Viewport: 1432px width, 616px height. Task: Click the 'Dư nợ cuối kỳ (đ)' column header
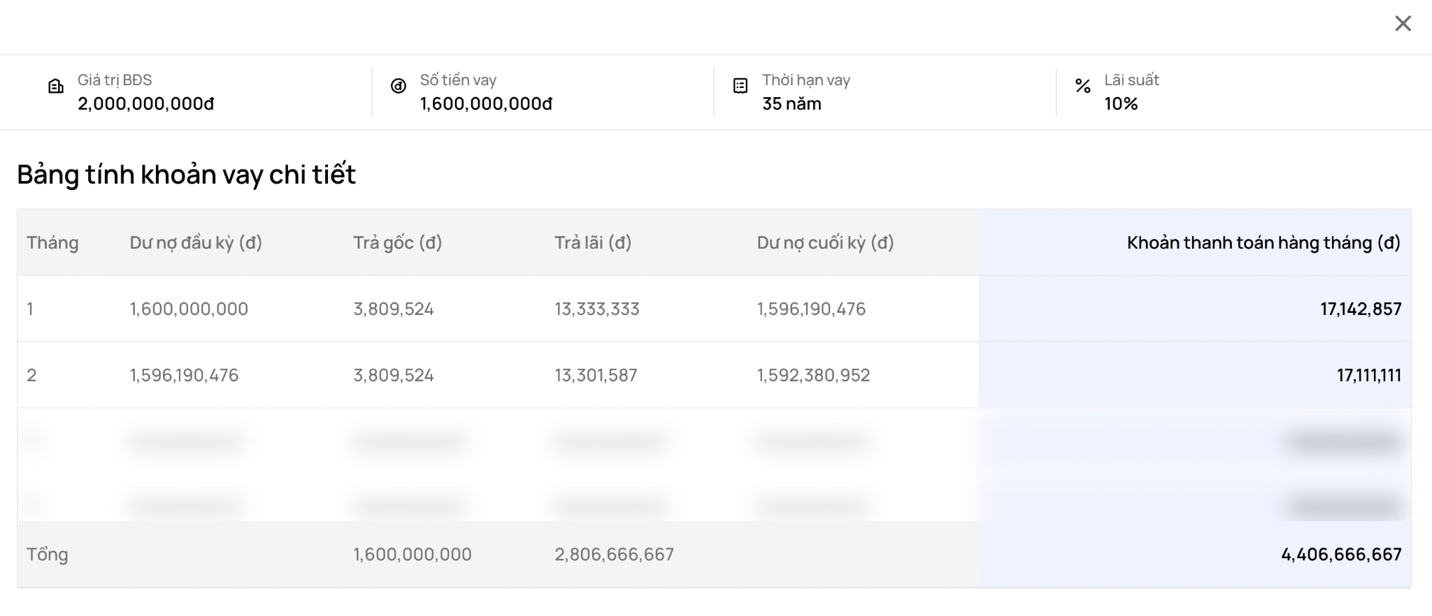[x=826, y=243]
